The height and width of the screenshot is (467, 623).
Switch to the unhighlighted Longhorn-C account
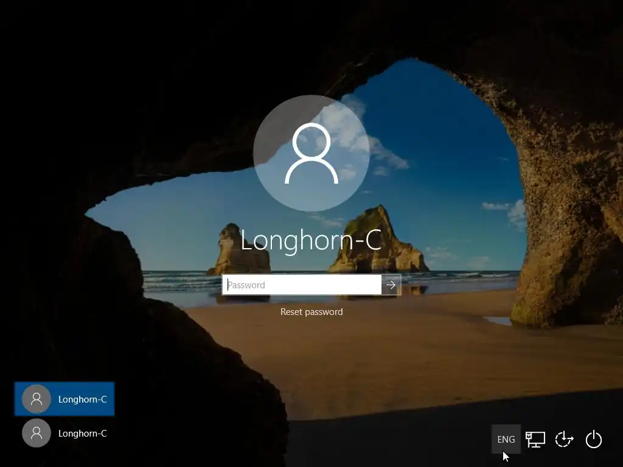64,433
